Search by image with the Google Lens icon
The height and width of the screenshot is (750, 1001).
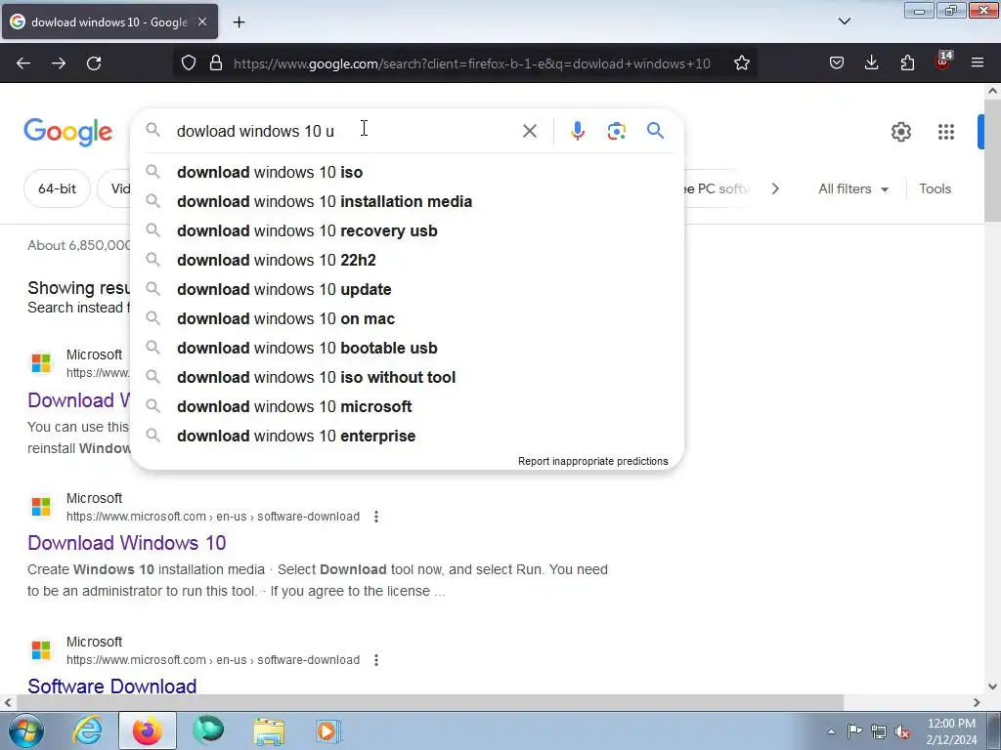tap(617, 132)
